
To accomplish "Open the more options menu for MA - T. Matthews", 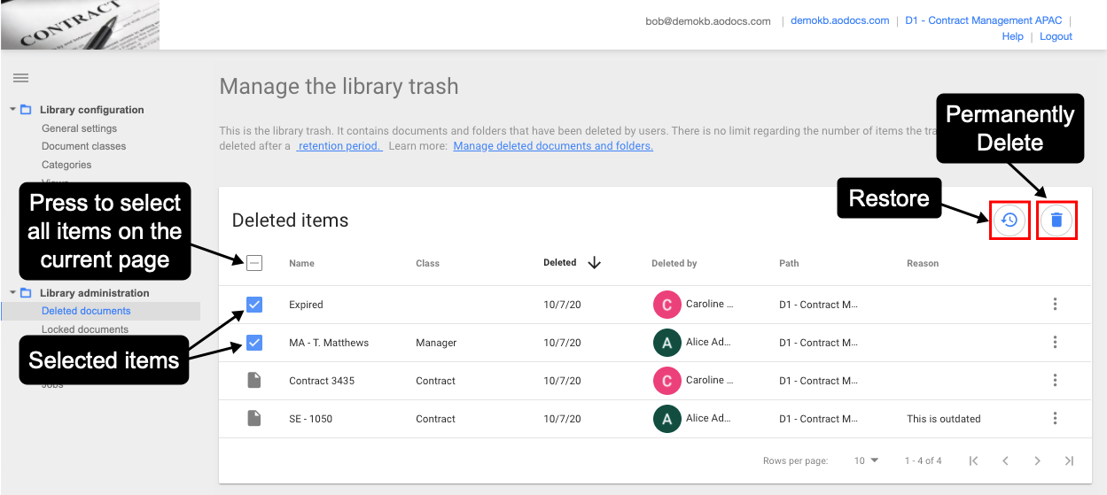I will coord(1055,343).
